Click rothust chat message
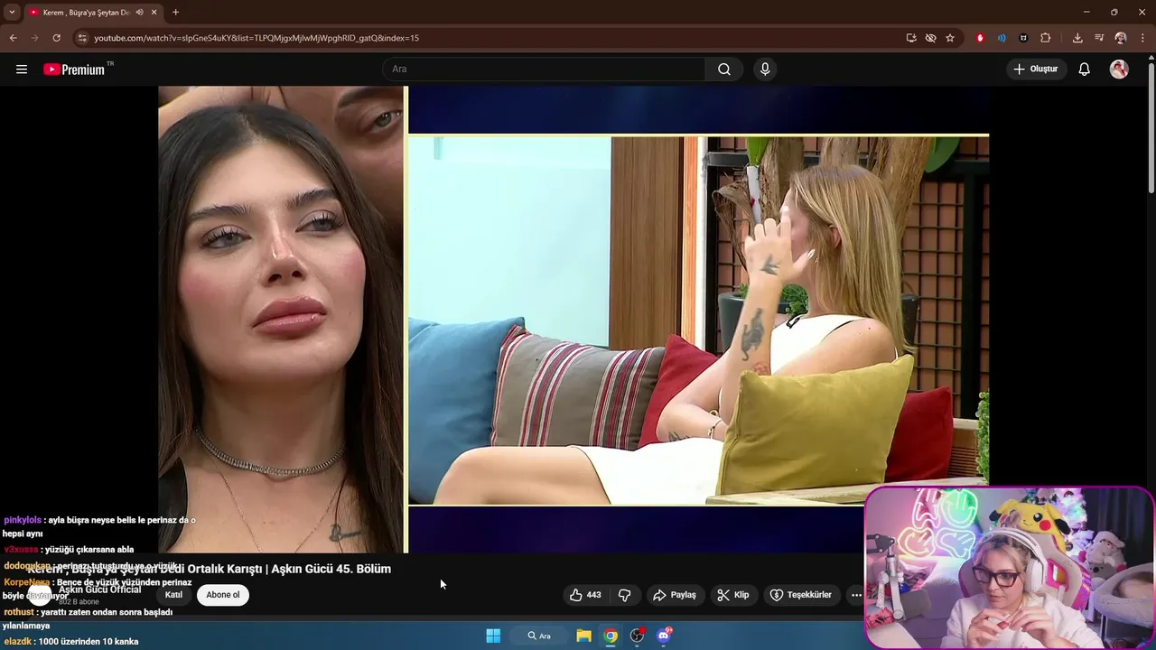Image resolution: width=1156 pixels, height=650 pixels. [x=88, y=618]
